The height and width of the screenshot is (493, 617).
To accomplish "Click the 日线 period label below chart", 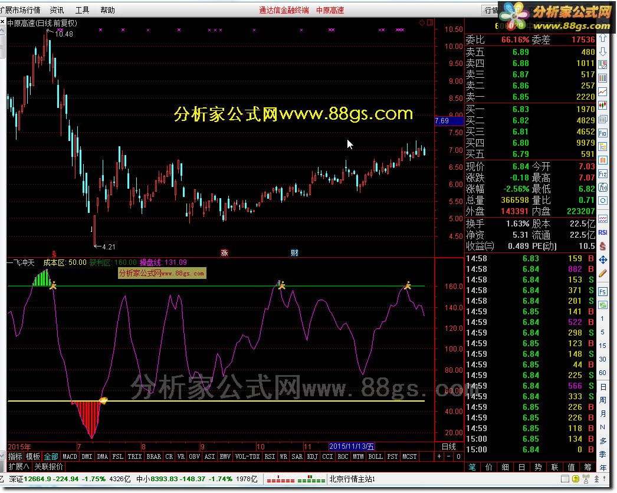I will click(x=448, y=446).
